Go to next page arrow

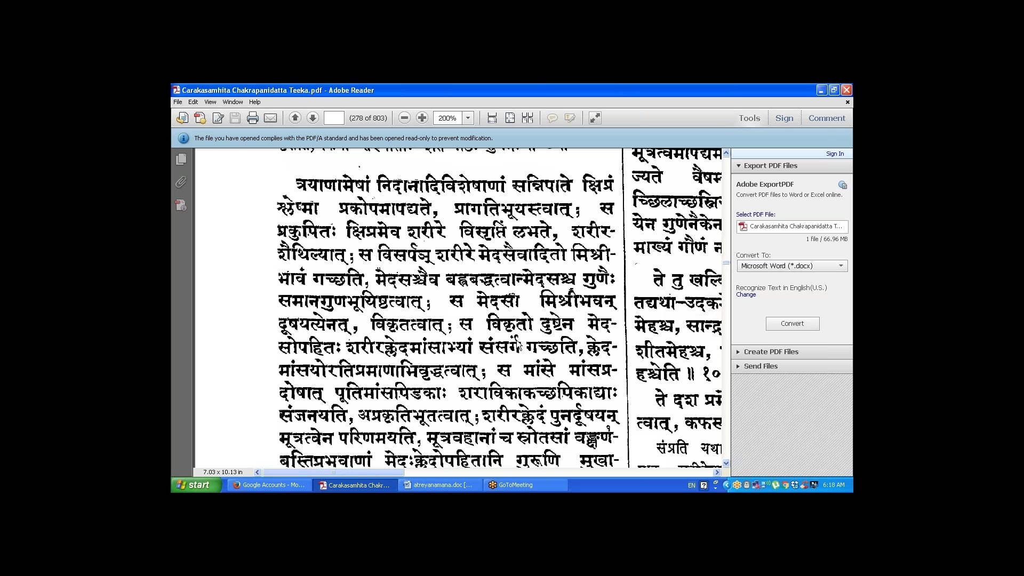coord(313,118)
